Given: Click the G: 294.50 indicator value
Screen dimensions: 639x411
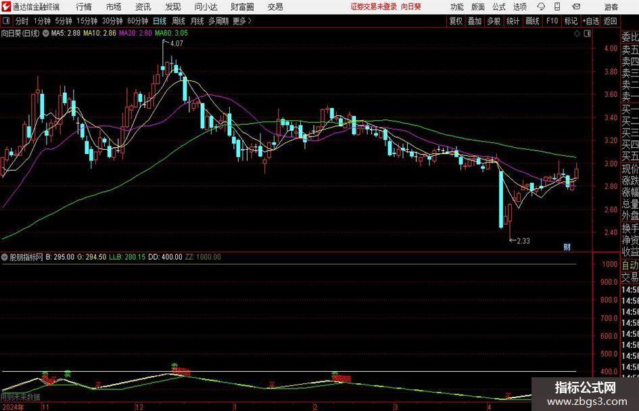Looking at the screenshot, I should pyautogui.click(x=92, y=257).
